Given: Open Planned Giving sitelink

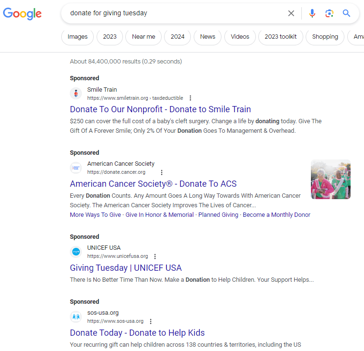Looking at the screenshot, I should [x=218, y=215].
